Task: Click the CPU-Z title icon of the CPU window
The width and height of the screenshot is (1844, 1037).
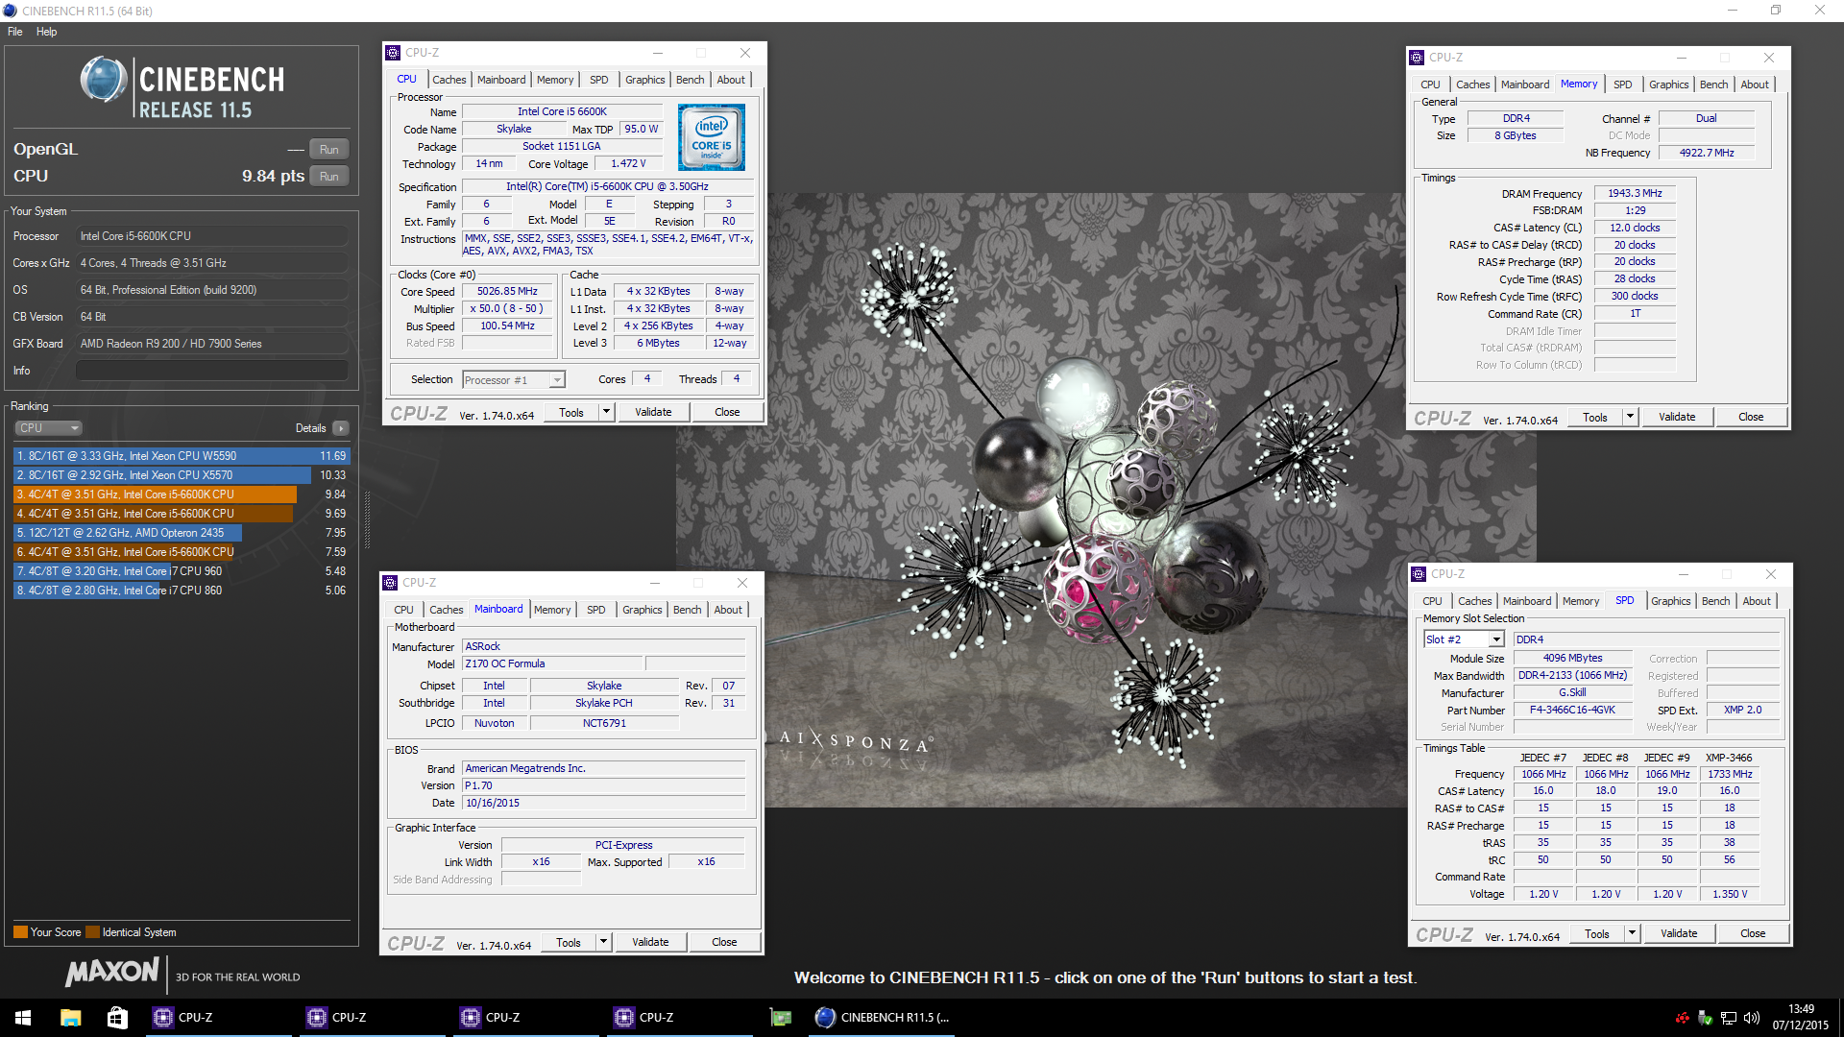Action: 393,53
